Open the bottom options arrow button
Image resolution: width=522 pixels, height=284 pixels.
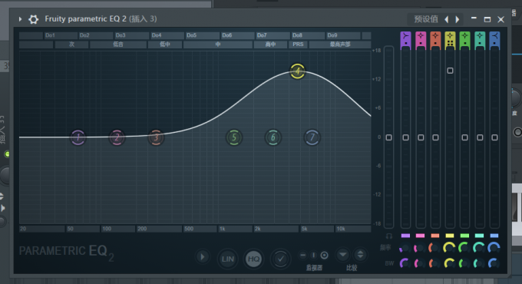203,256
